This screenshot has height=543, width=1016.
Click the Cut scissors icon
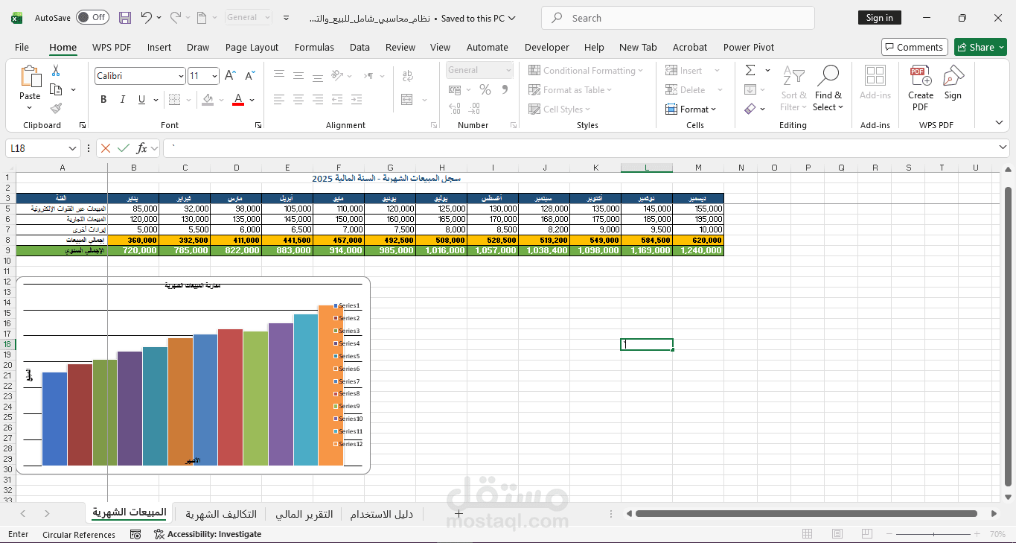pos(55,71)
